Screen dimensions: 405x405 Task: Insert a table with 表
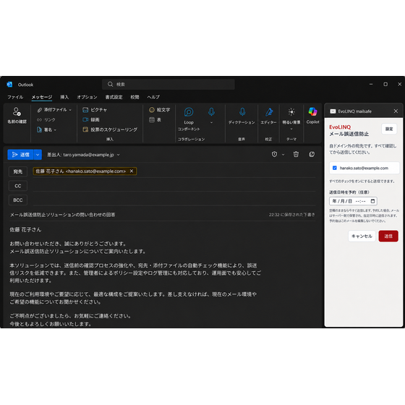pyautogui.click(x=155, y=119)
